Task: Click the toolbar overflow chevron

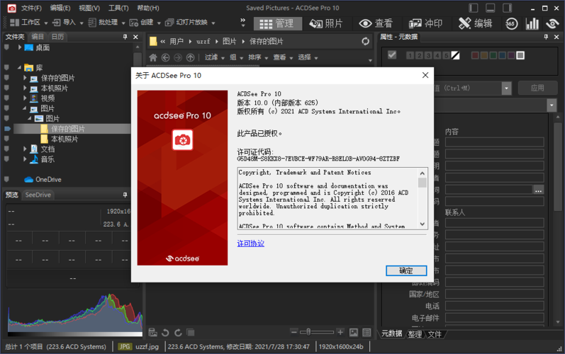Action: 243,23
